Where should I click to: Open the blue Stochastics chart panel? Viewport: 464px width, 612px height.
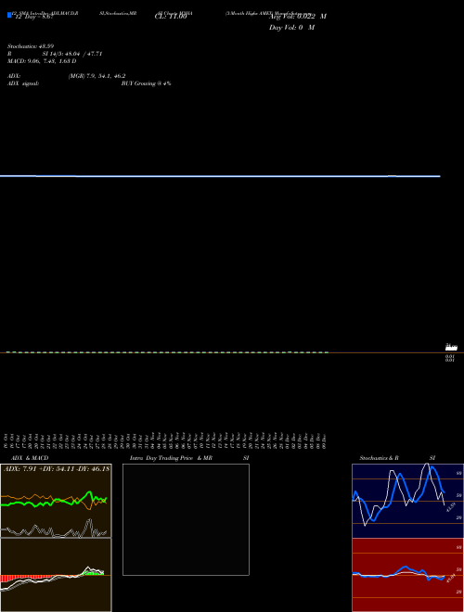tap(407, 501)
